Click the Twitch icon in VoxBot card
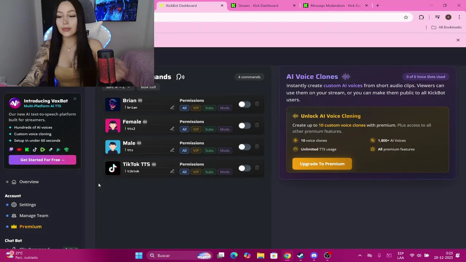466x262 pixels. 11,150
